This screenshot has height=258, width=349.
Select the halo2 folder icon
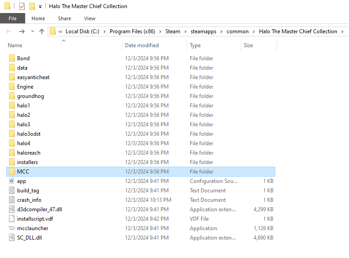pos(12,115)
